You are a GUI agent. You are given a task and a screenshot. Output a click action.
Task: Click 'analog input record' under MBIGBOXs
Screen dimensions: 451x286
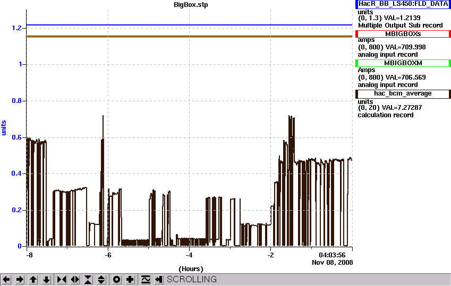(387, 55)
